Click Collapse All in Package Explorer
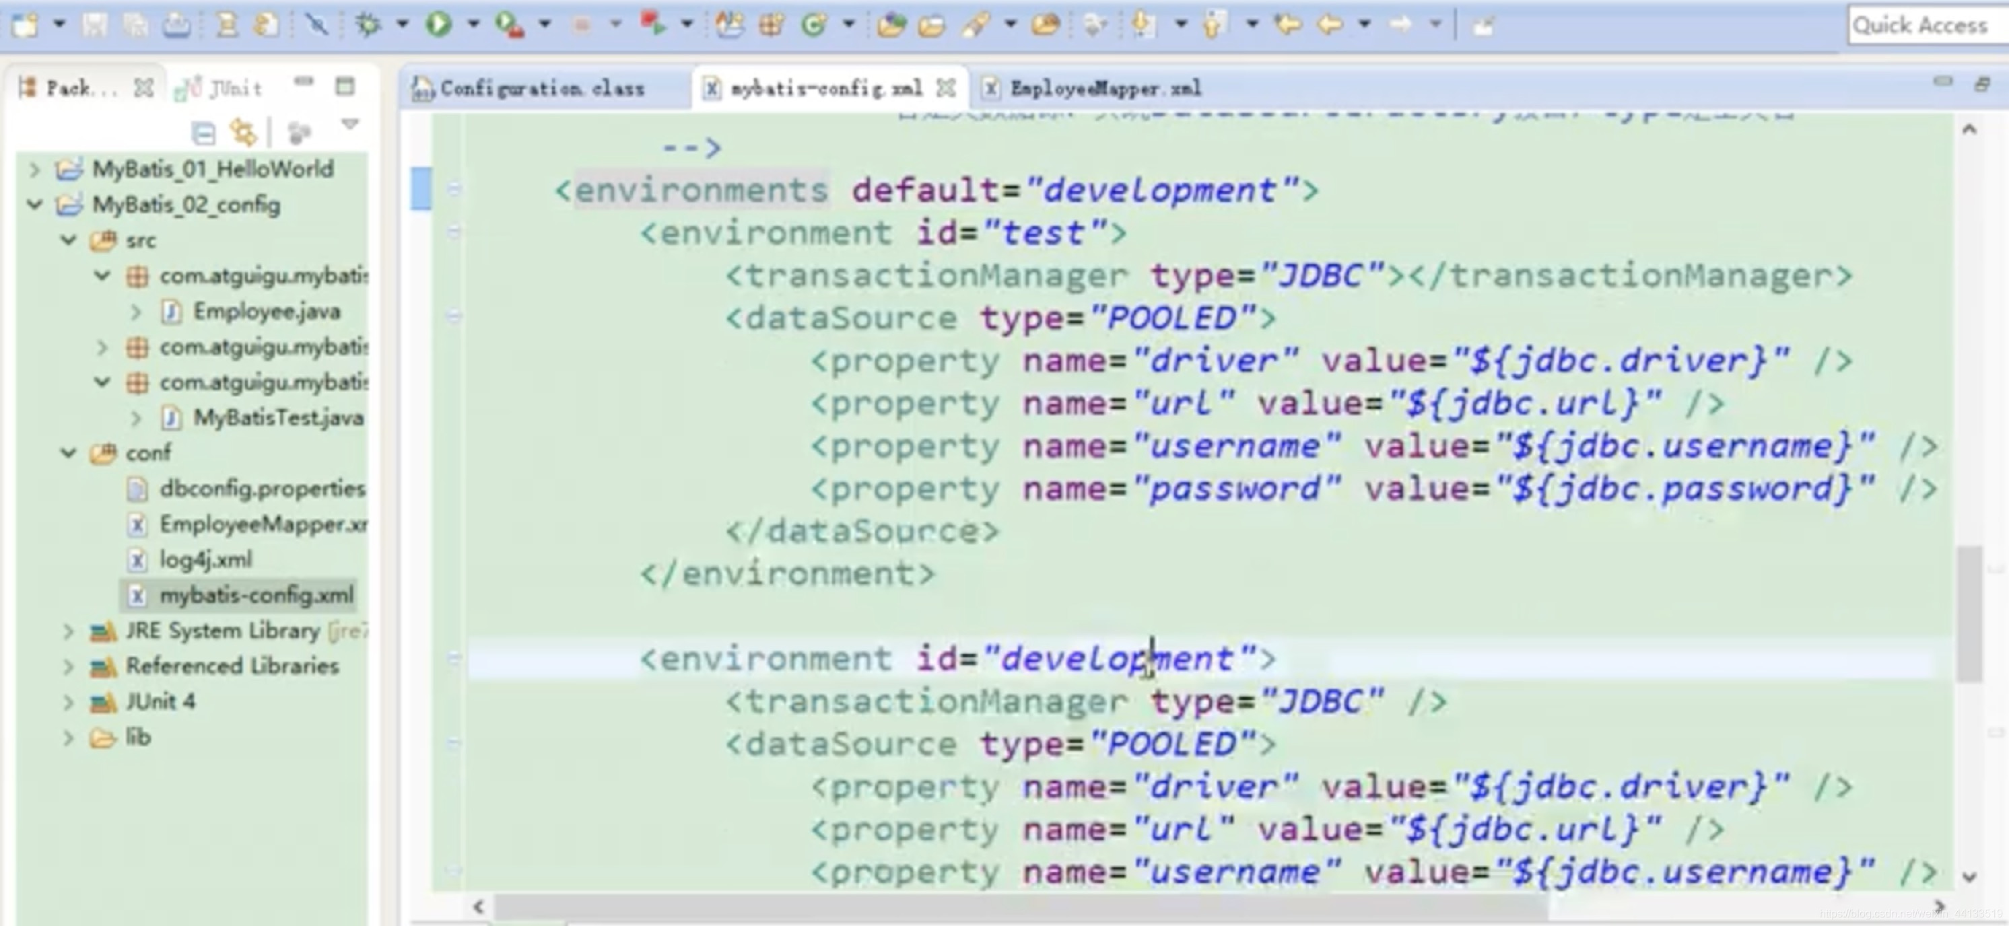The image size is (2009, 926). [x=203, y=133]
